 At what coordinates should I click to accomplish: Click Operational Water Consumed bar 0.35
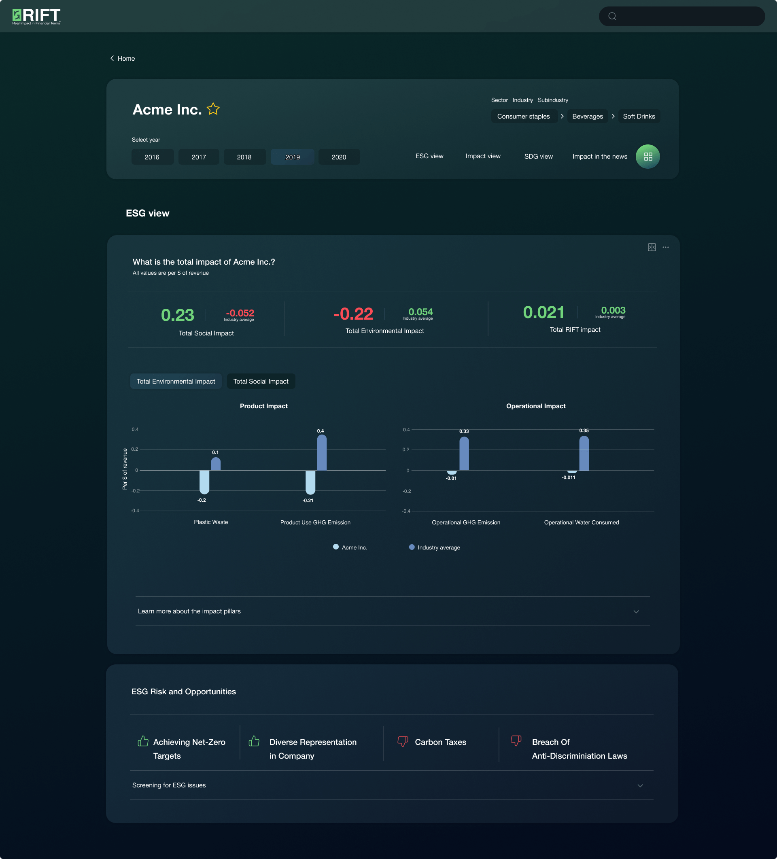coord(584,453)
